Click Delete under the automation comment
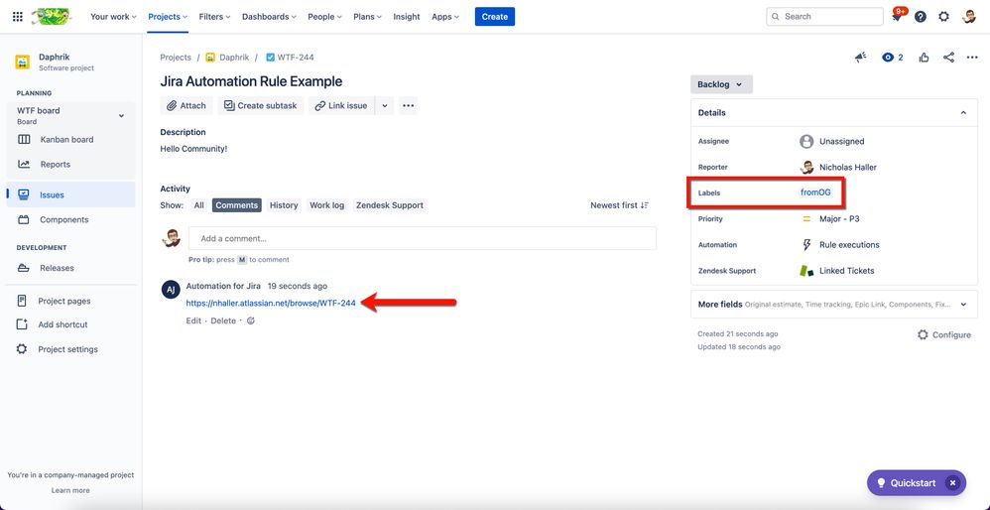Viewport: 990px width, 510px height. pyautogui.click(x=223, y=320)
